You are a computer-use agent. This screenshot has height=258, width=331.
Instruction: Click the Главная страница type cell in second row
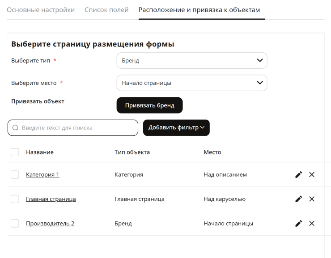(x=140, y=199)
